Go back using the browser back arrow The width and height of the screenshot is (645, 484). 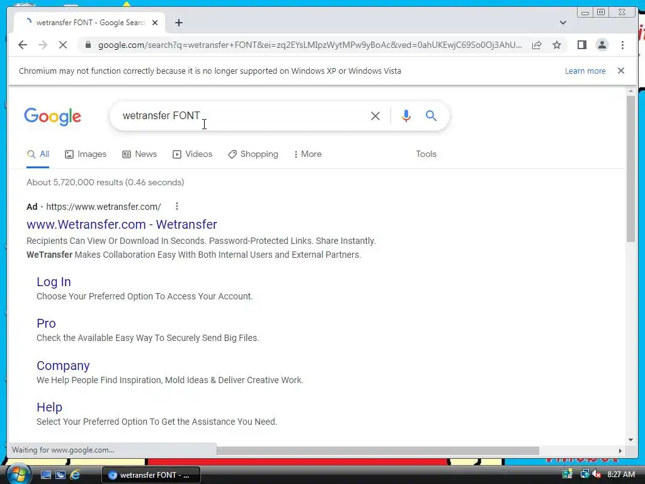[23, 45]
